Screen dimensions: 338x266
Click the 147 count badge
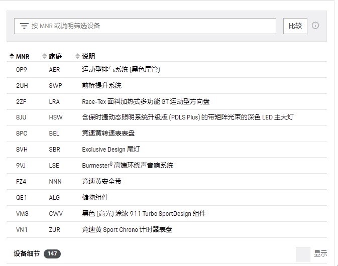(52, 253)
